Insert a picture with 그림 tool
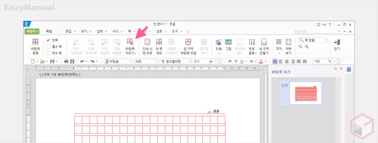378x143 pixels. tap(228, 45)
